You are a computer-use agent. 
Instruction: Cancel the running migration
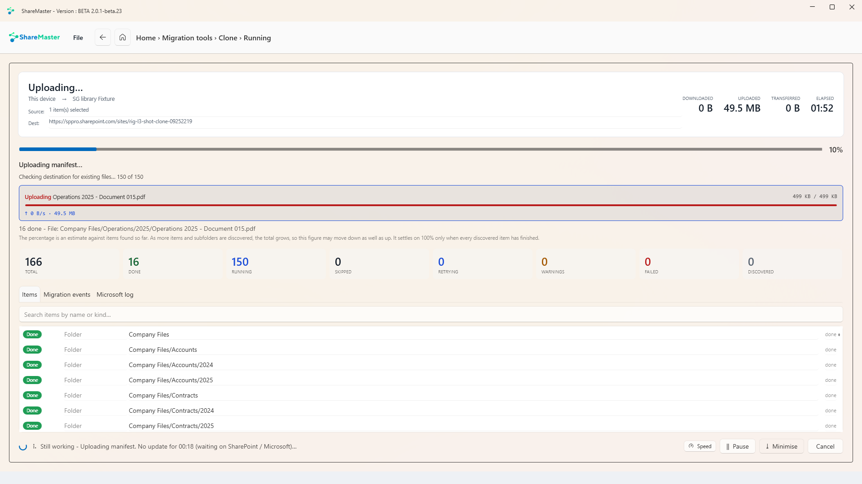pyautogui.click(x=825, y=446)
